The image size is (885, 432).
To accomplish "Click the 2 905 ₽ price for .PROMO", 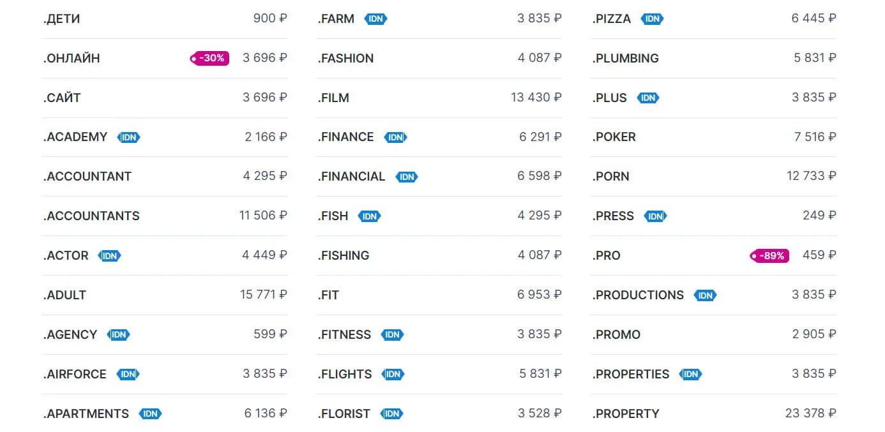I will tap(814, 334).
